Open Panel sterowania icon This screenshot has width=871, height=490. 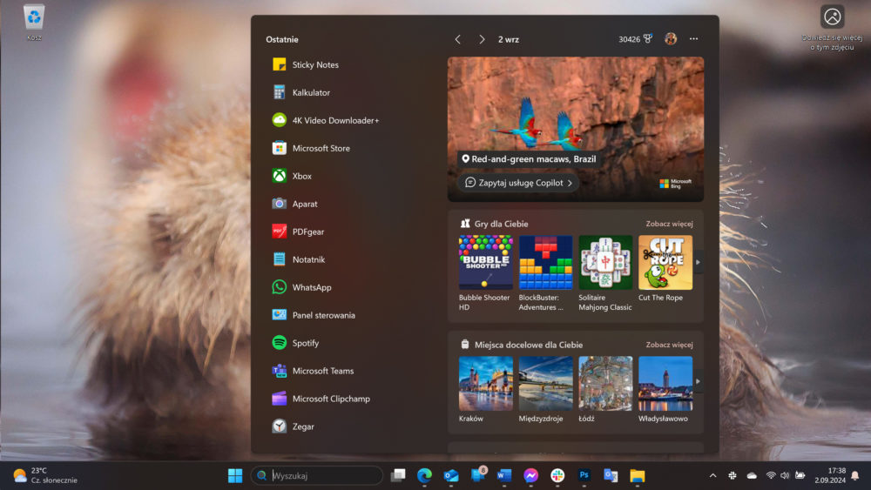click(x=279, y=315)
